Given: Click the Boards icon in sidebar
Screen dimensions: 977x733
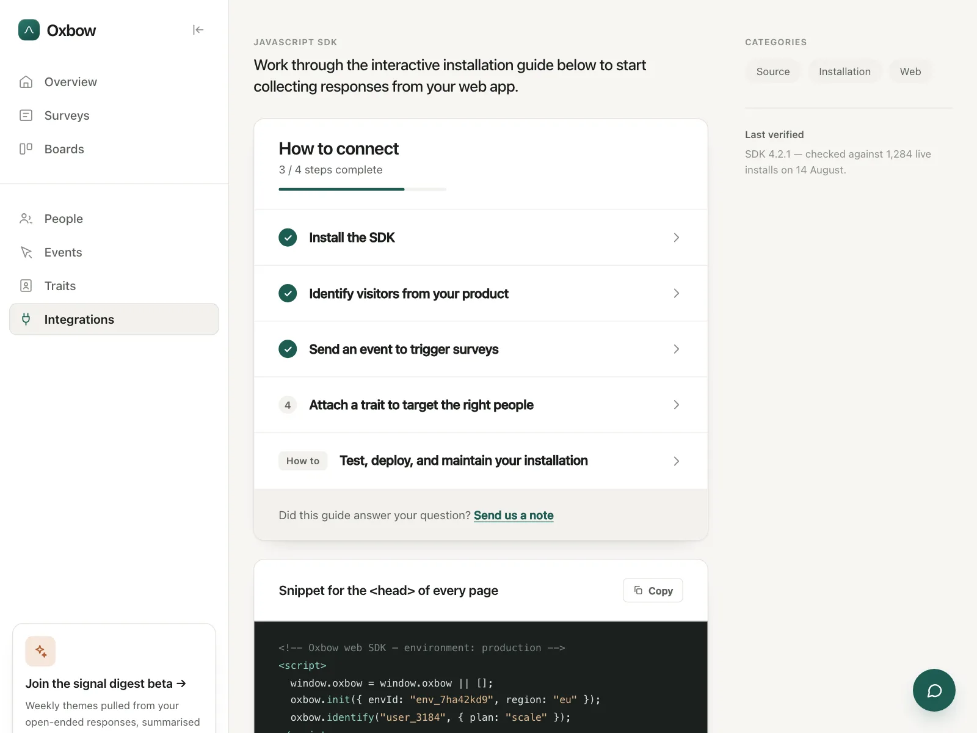Looking at the screenshot, I should tap(26, 149).
